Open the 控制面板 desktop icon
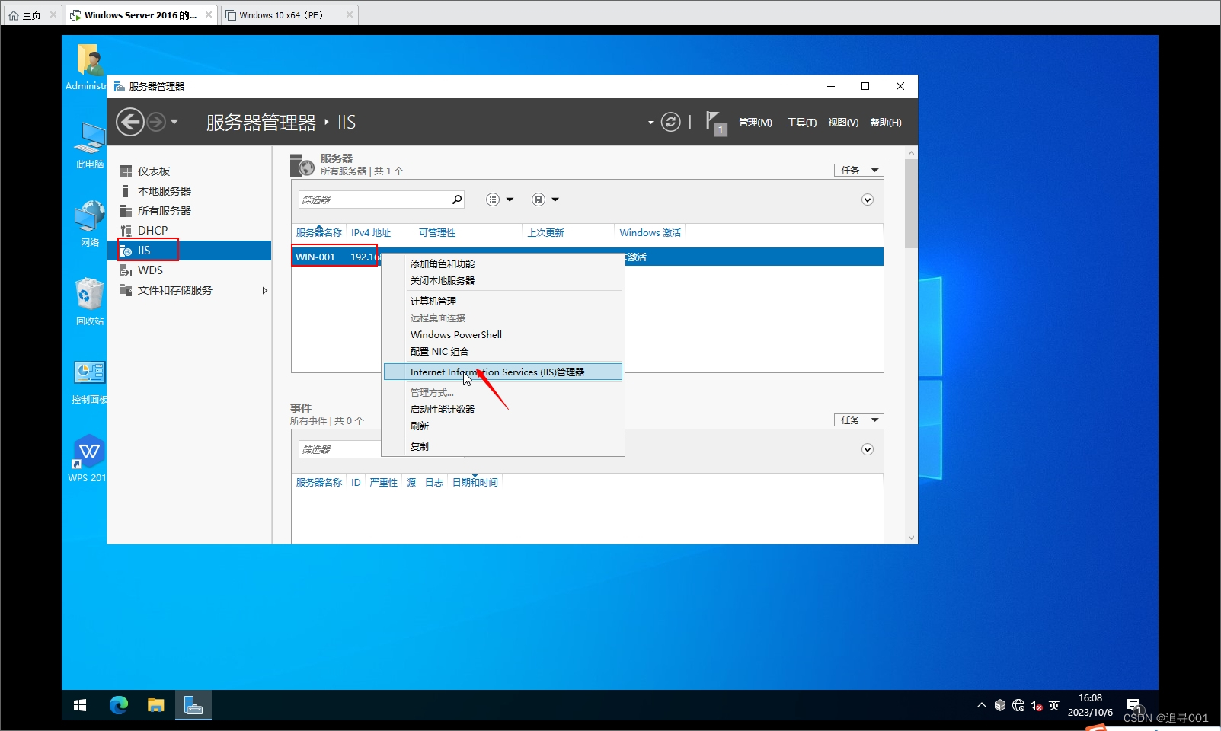This screenshot has width=1221, height=731. point(89,381)
